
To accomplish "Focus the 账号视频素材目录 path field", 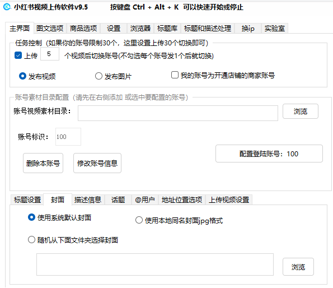I will click(x=178, y=113).
